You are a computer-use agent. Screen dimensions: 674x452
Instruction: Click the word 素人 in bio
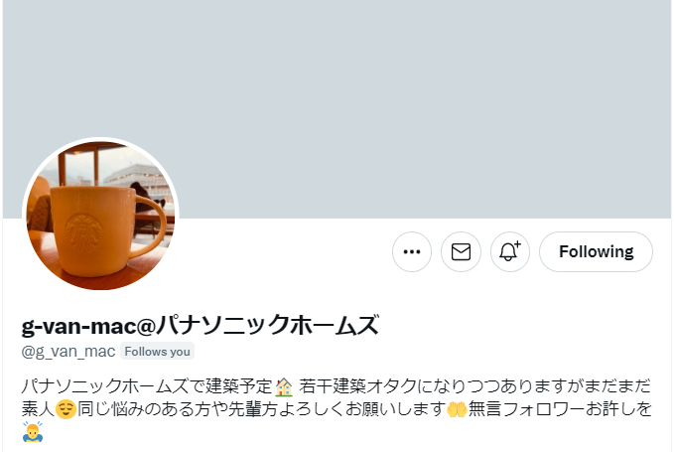(x=39, y=408)
